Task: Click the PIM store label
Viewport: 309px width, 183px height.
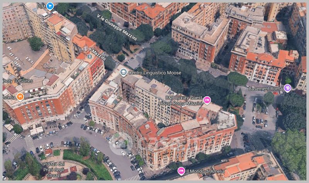Action: (41, 7)
